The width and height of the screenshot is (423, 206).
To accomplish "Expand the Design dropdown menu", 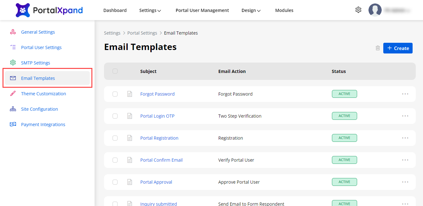I will [251, 10].
